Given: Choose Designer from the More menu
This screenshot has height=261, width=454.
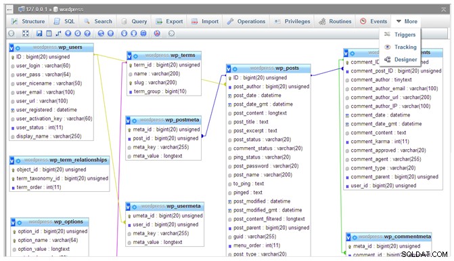Looking at the screenshot, I should (x=401, y=60).
